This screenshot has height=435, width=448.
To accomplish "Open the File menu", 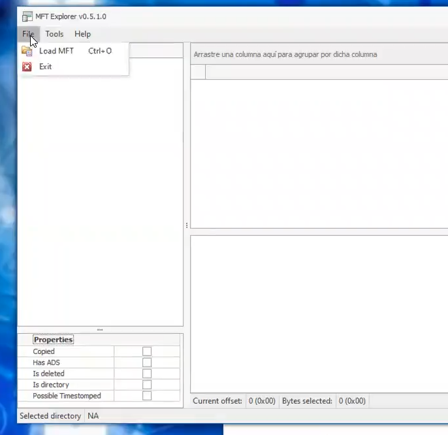I will [x=28, y=34].
